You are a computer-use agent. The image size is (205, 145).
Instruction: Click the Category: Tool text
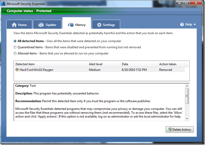(x=25, y=86)
